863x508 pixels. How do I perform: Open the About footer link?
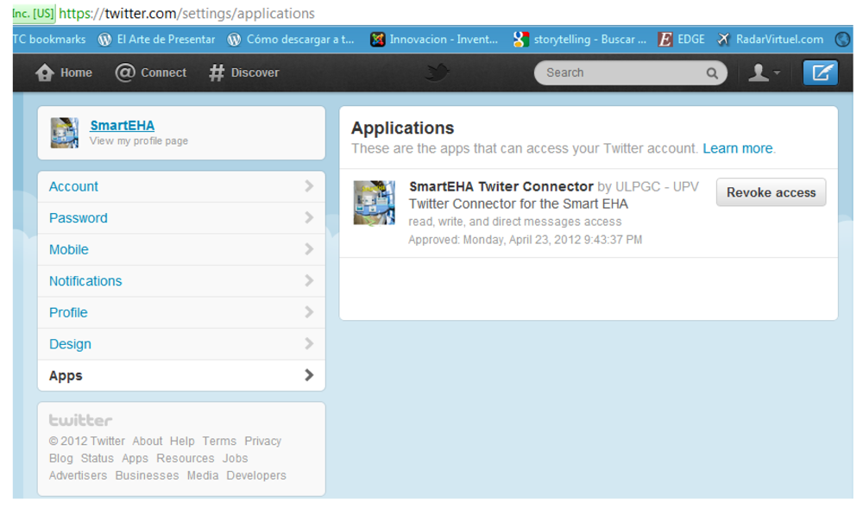(148, 441)
